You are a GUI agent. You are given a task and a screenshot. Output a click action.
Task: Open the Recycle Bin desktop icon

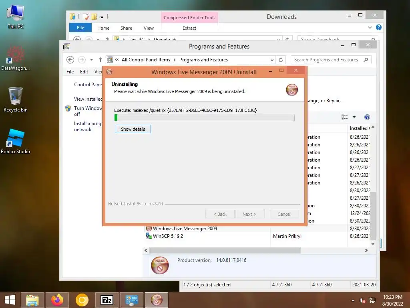tap(16, 99)
